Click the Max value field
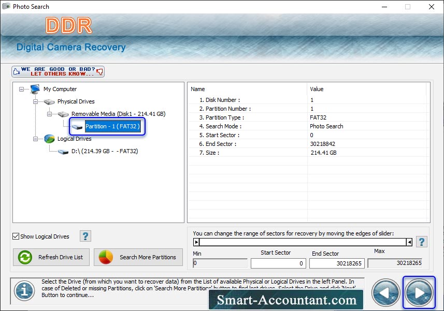Viewport: 444px width, 311px height. [x=395, y=263]
